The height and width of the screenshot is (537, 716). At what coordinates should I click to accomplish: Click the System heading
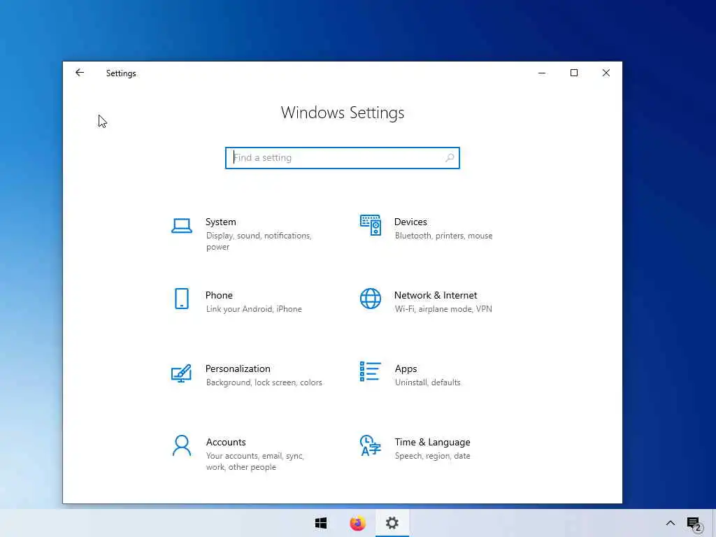220,222
